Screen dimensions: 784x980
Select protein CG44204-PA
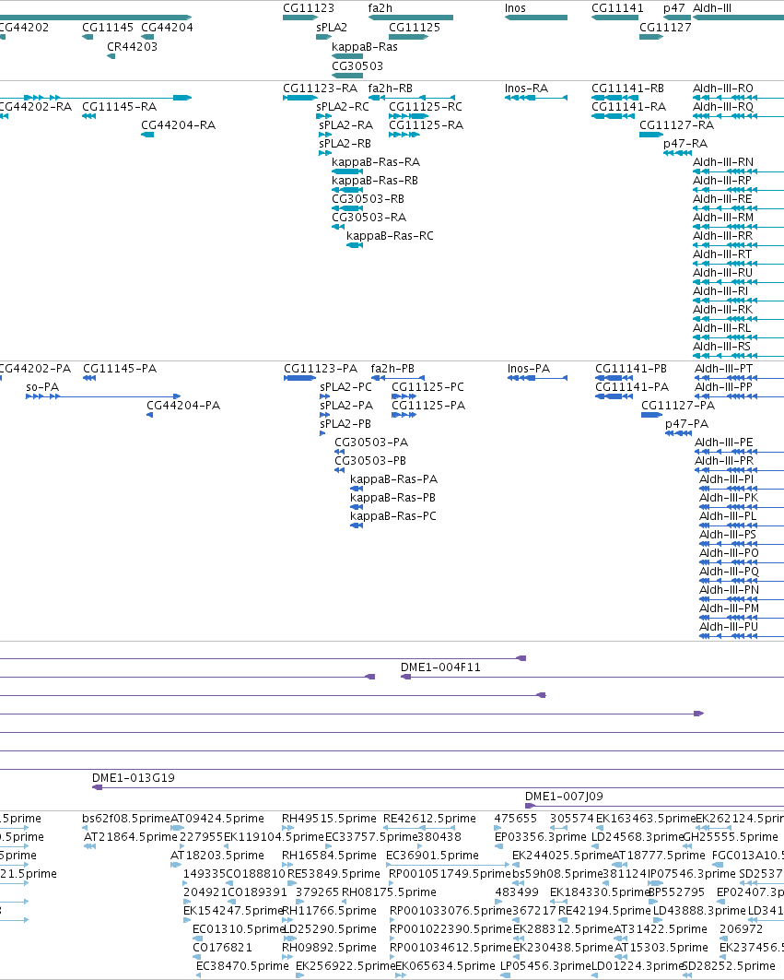[183, 406]
